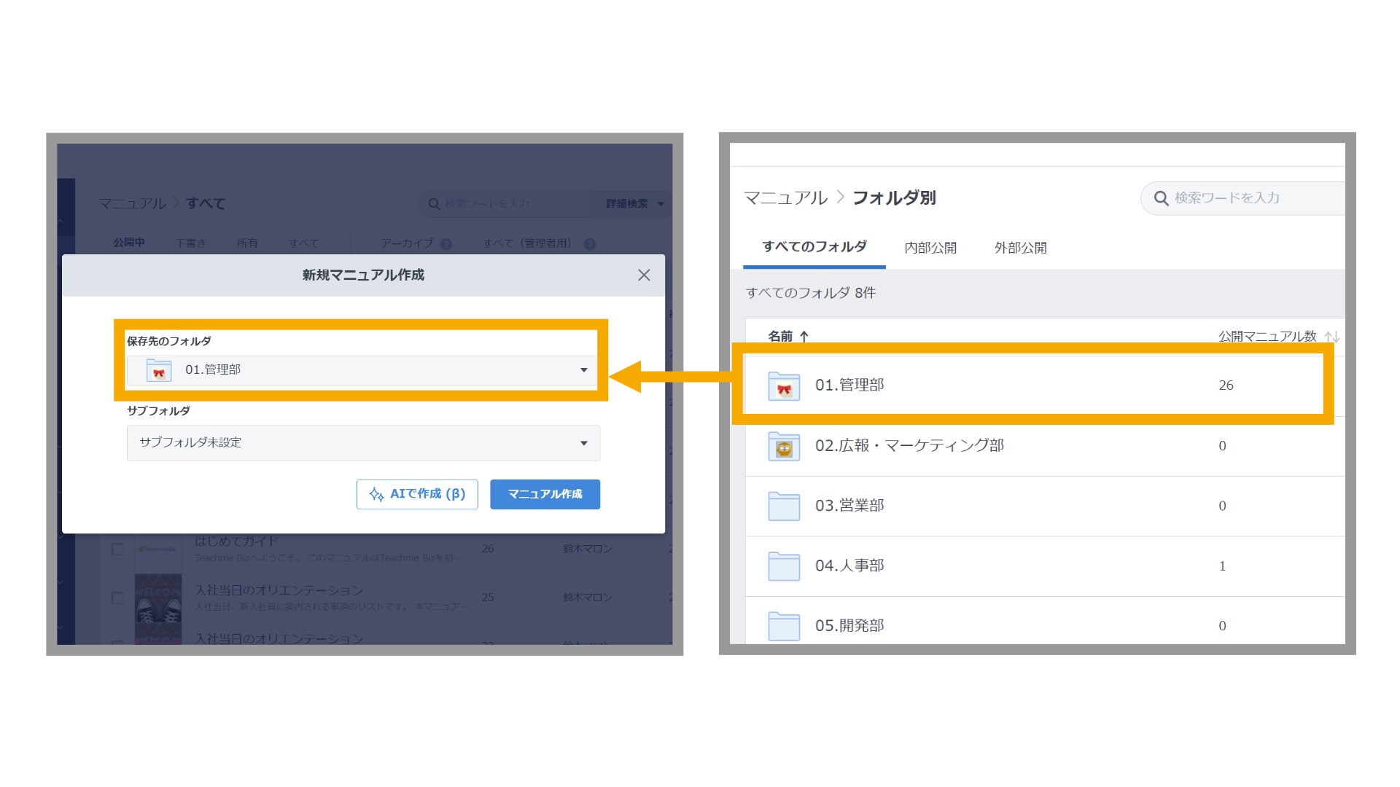Switch to the 内部公開 tab
1400x787 pixels.
click(930, 248)
